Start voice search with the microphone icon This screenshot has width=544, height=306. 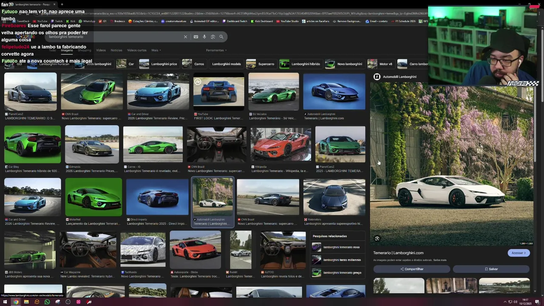(204, 37)
